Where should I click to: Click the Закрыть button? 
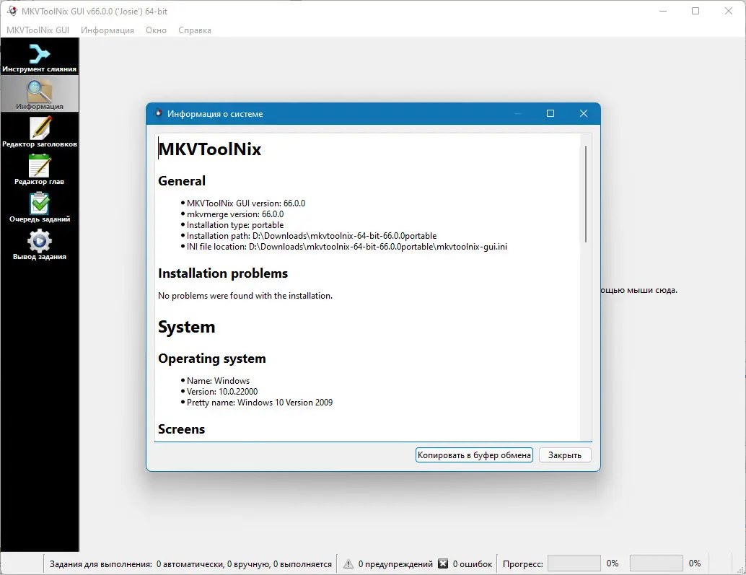pos(565,455)
